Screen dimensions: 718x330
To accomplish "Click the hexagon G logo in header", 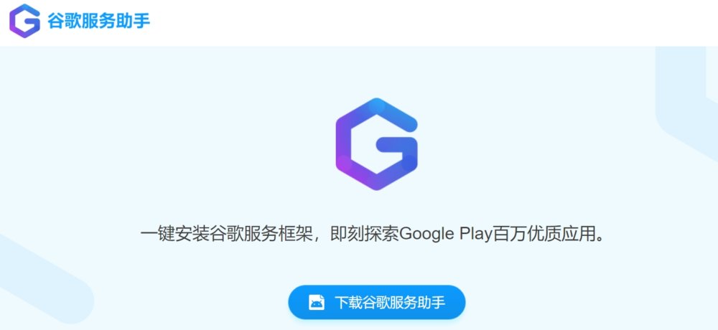I will tap(24, 21).
